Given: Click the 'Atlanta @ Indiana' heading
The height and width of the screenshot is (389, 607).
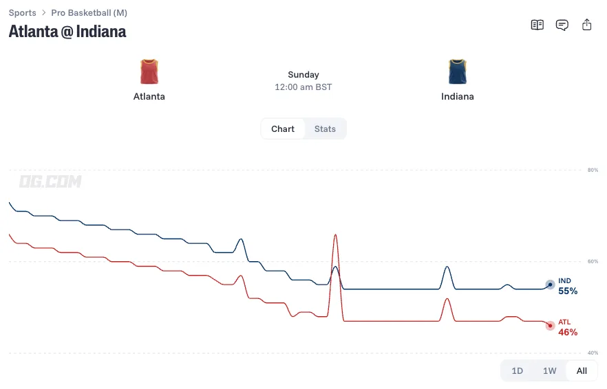Looking at the screenshot, I should (67, 32).
